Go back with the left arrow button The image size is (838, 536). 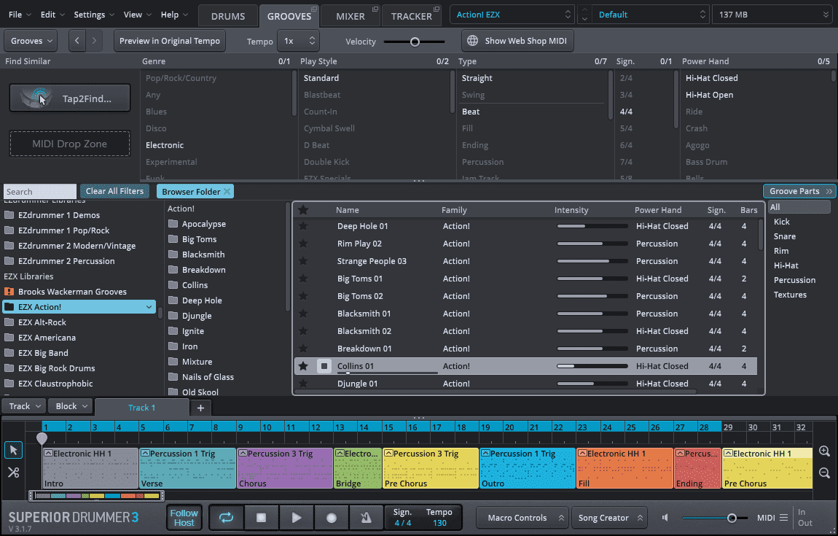pos(77,41)
